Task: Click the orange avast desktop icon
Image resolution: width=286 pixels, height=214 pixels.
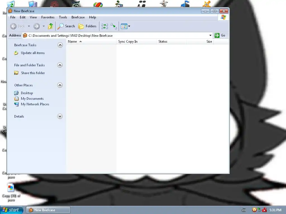Action: 207,4
